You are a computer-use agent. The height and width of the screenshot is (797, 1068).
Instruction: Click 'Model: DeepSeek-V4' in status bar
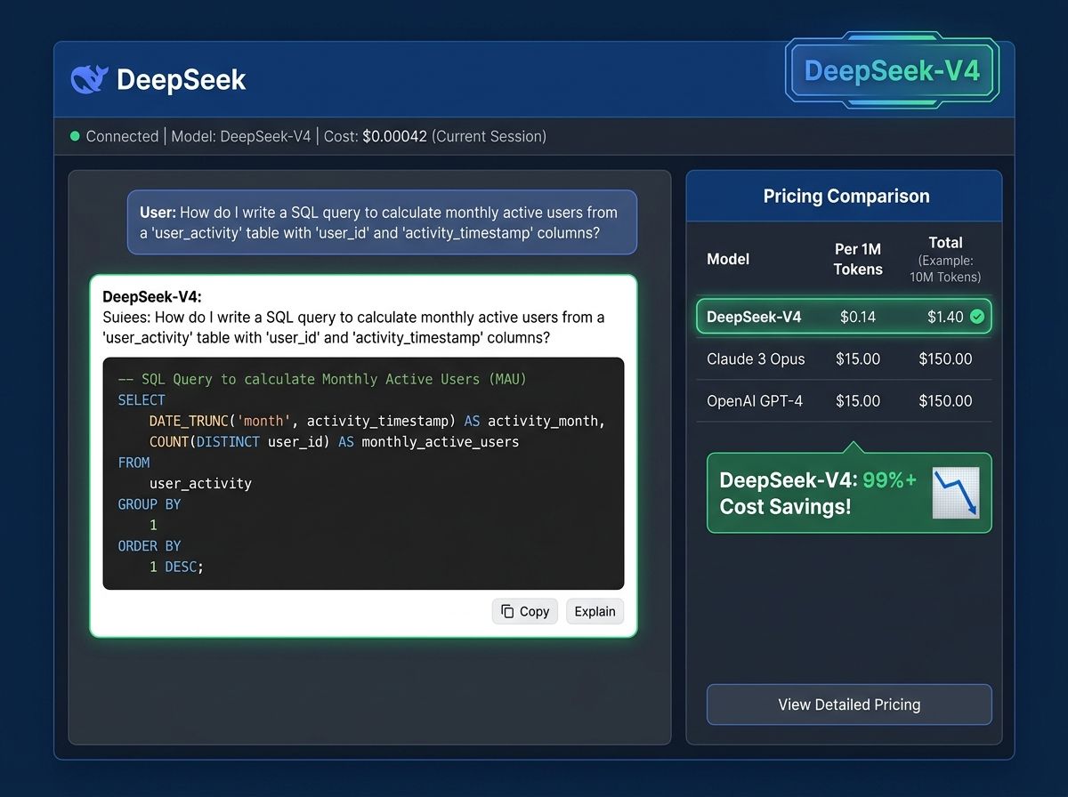tap(240, 136)
